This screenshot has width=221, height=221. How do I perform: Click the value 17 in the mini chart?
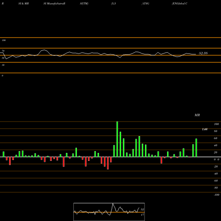[142, 215]
